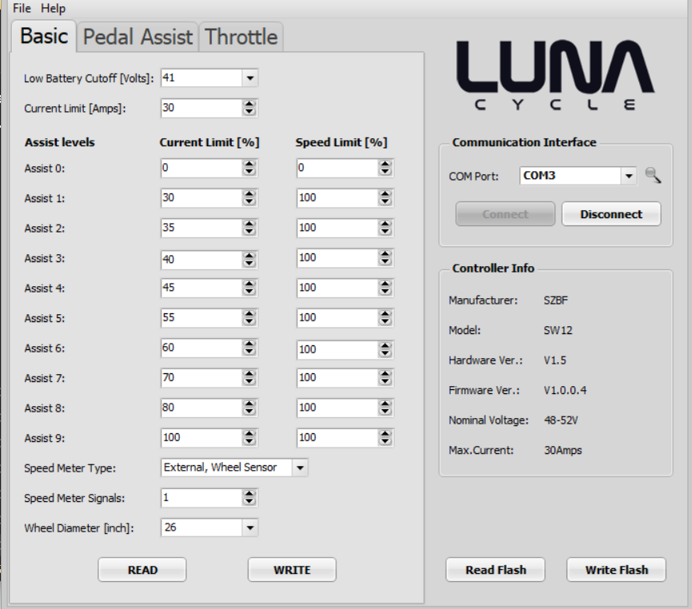Open the Low Battery Cutoff dropdown
The width and height of the screenshot is (692, 609).
tap(249, 78)
